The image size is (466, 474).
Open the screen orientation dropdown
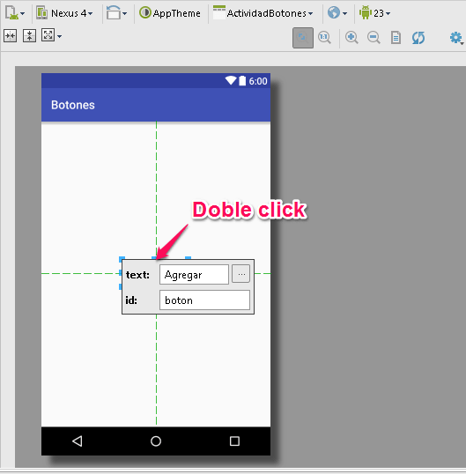[x=116, y=13]
